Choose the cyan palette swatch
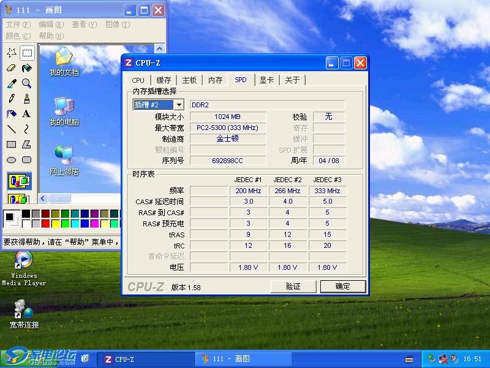 coord(75,223)
